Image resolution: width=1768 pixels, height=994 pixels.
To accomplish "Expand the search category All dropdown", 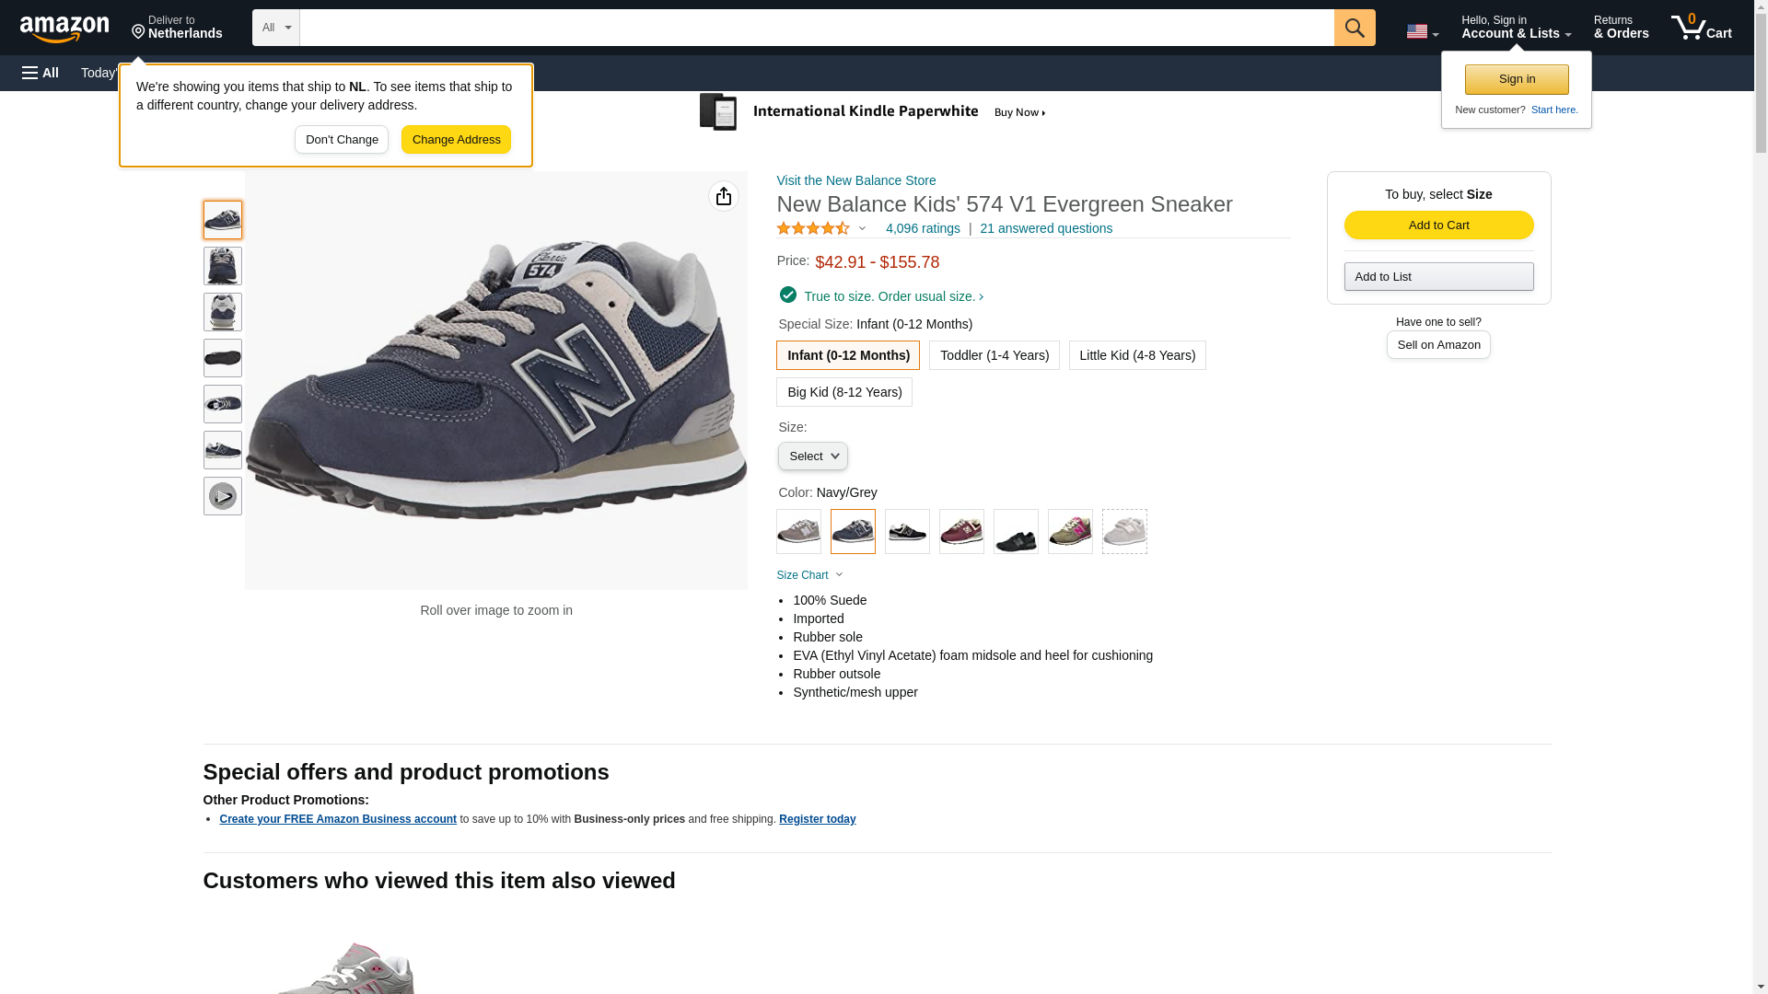I will [x=275, y=28].
